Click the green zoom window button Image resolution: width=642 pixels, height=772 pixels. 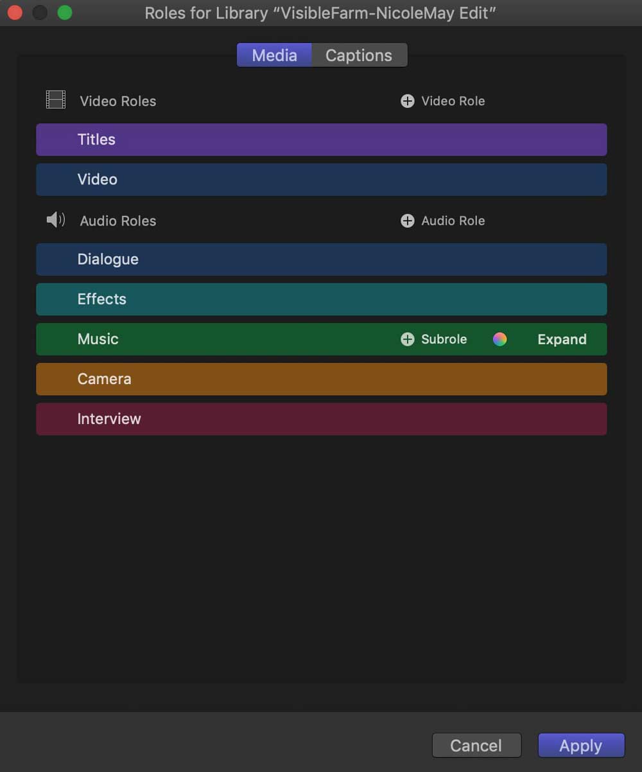[65, 13]
